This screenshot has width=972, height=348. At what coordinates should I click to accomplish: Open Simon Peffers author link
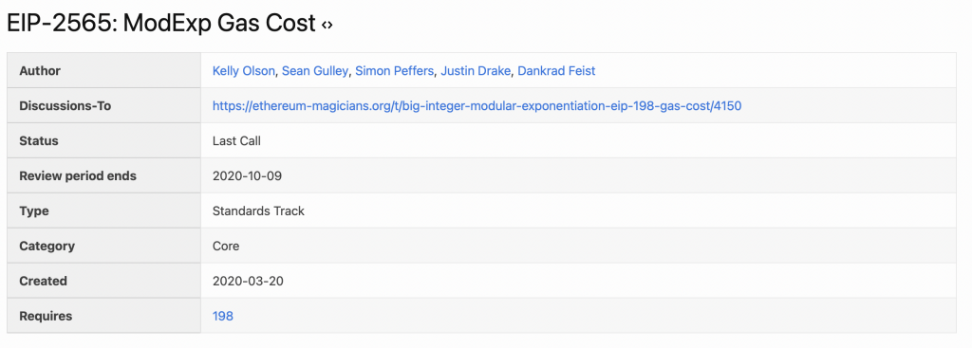[x=394, y=71]
